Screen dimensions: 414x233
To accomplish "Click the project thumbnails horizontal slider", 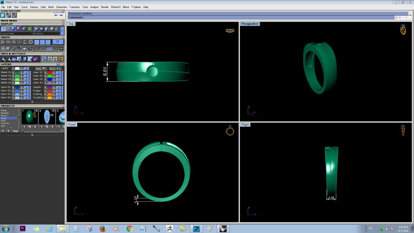I will (x=41, y=131).
